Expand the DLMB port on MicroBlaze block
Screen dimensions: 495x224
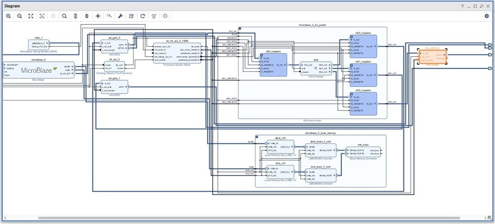[x=72, y=66]
